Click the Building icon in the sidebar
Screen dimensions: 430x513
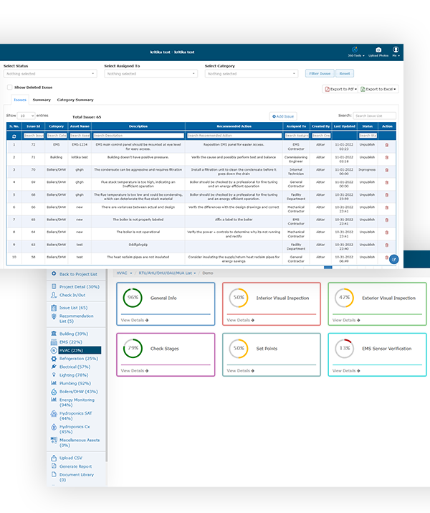(x=54, y=334)
